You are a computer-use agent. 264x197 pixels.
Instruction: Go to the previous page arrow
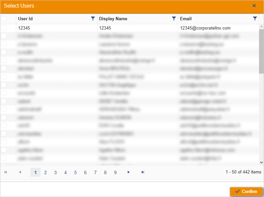pyautogui.click(x=20, y=172)
